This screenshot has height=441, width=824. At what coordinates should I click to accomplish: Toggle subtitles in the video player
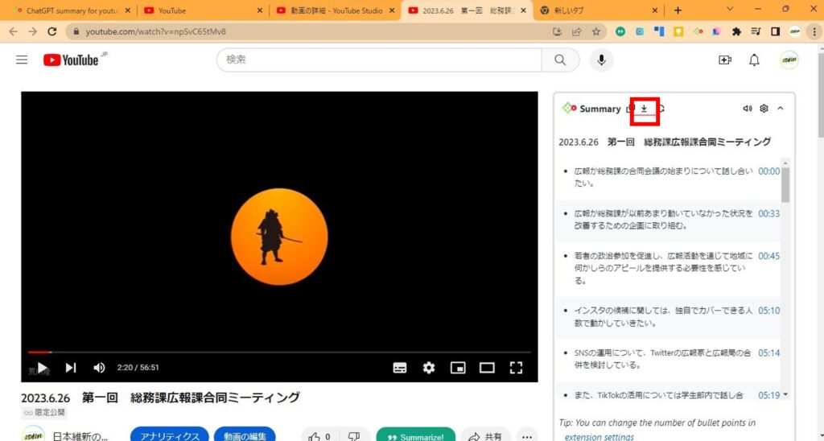click(x=400, y=368)
